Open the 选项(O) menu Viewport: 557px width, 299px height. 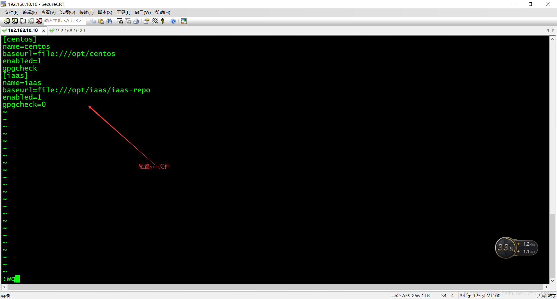pos(67,12)
